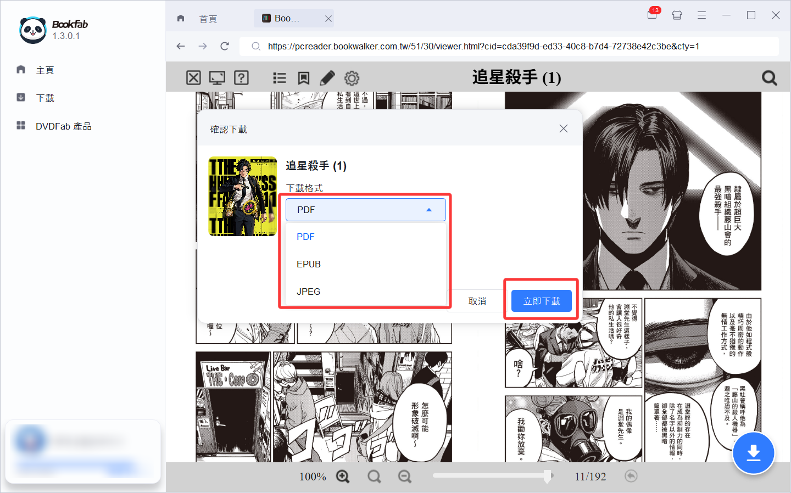The height and width of the screenshot is (493, 791).
Task: Choose the EPUB format option
Action: [x=366, y=264]
